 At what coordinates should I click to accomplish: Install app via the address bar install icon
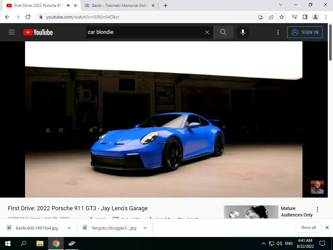coord(261,17)
